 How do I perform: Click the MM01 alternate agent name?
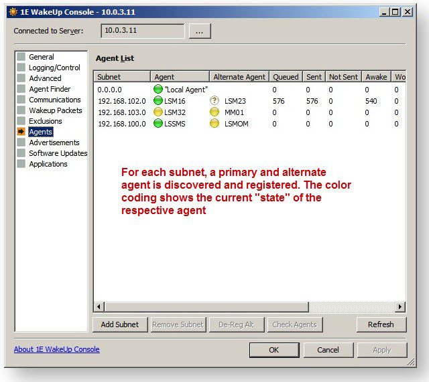234,112
